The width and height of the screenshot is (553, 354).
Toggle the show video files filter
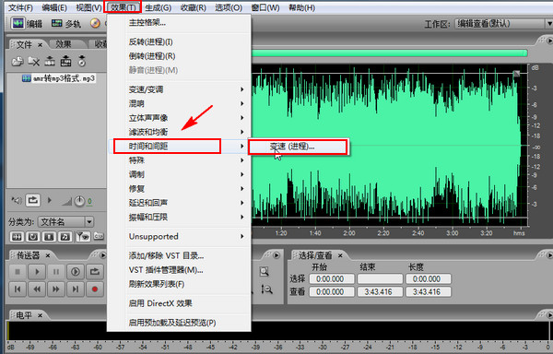coord(50,237)
